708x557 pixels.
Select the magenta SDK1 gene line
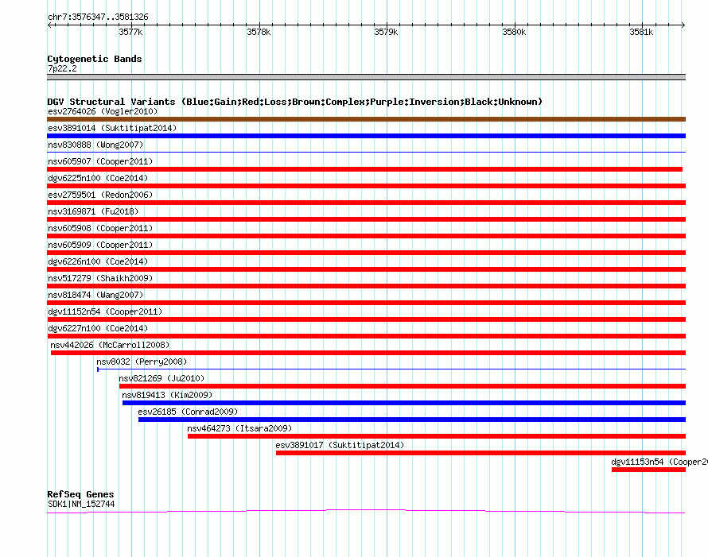coord(366,511)
